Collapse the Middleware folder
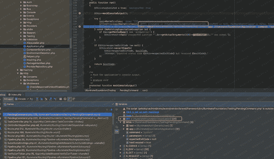Screen dimensions: 274x159 pos(20,83)
